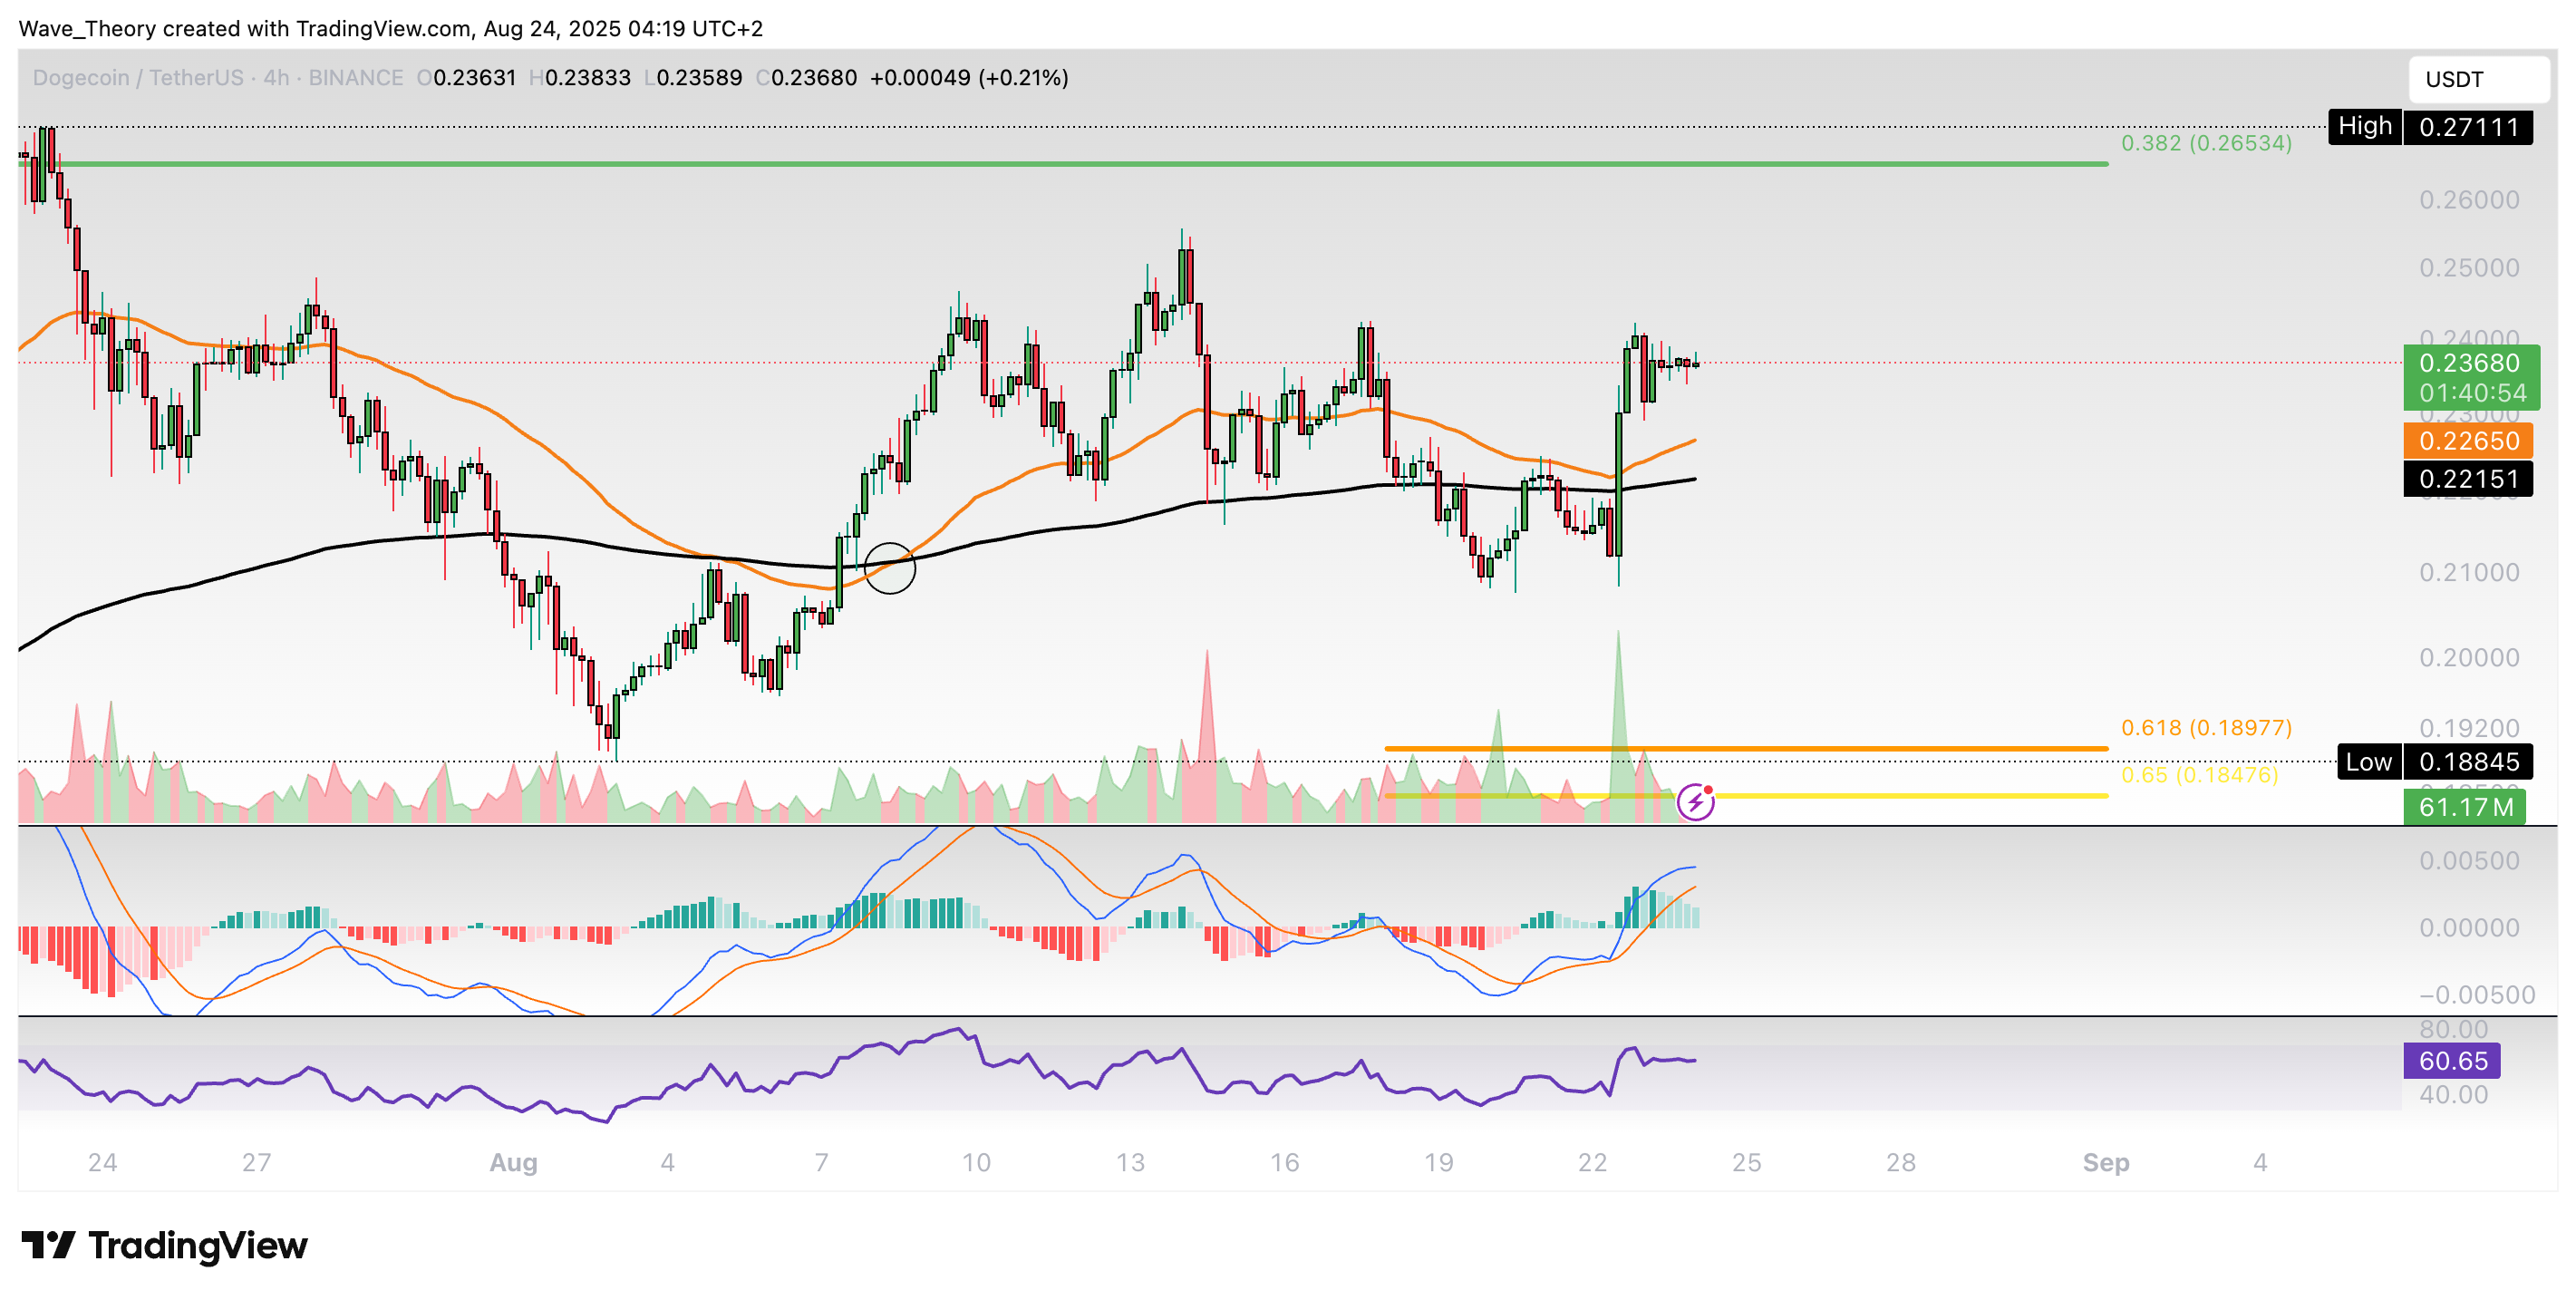The width and height of the screenshot is (2576, 1300).
Task: Click the orange moving average label 0.22650
Action: 2468,441
